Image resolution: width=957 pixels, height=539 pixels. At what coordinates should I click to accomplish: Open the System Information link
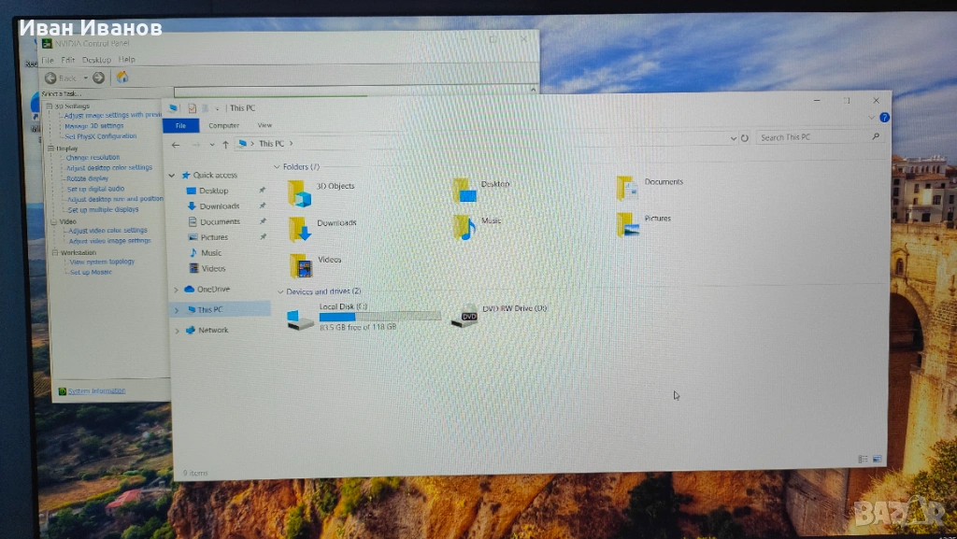(x=96, y=390)
